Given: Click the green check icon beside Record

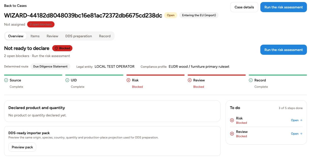Looking at the screenshot, I should click(251, 80).
